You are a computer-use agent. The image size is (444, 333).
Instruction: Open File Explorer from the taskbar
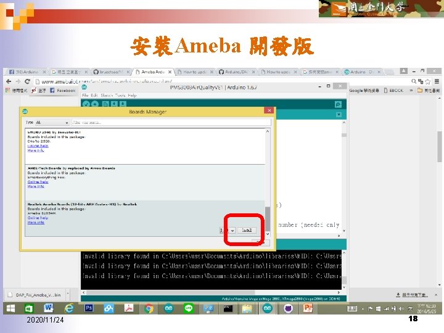[247, 308]
